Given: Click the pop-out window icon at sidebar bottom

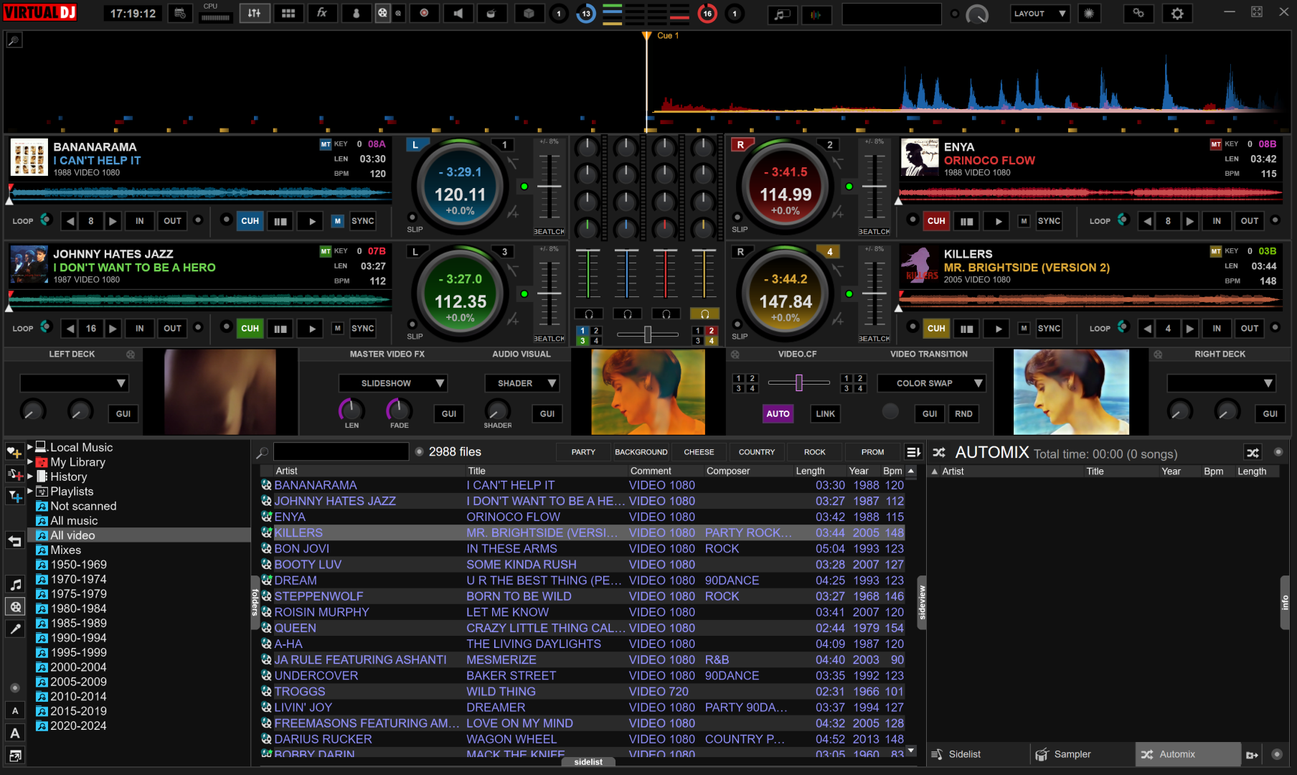Looking at the screenshot, I should [x=15, y=755].
